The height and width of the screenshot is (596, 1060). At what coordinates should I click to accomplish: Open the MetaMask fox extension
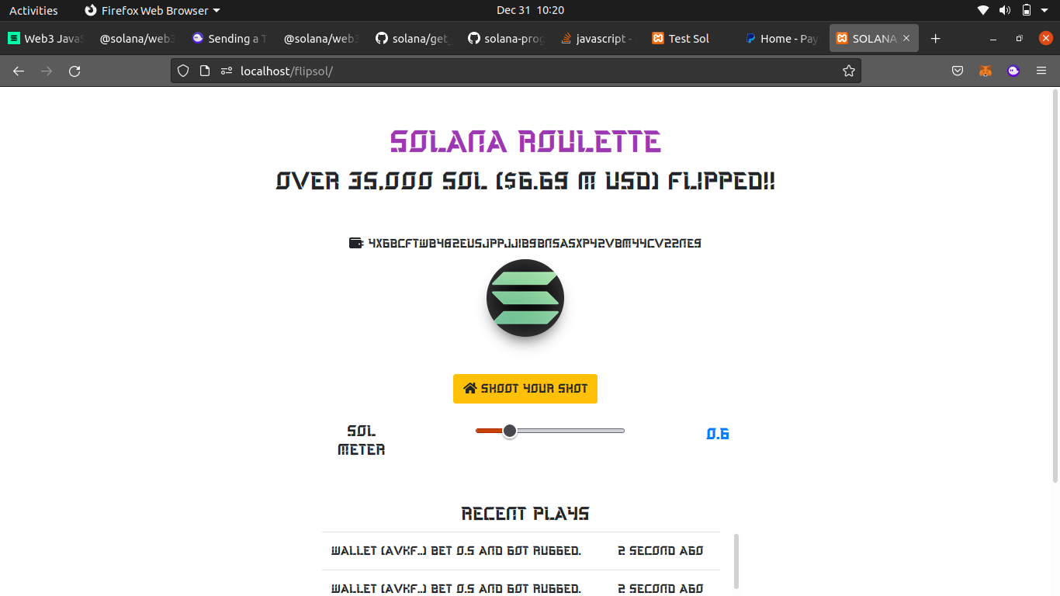tap(985, 71)
